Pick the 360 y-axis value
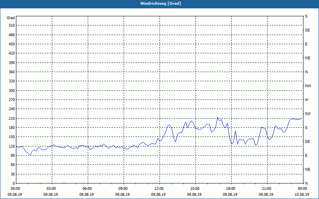This screenshot has width=319, height=199. tap(12, 72)
